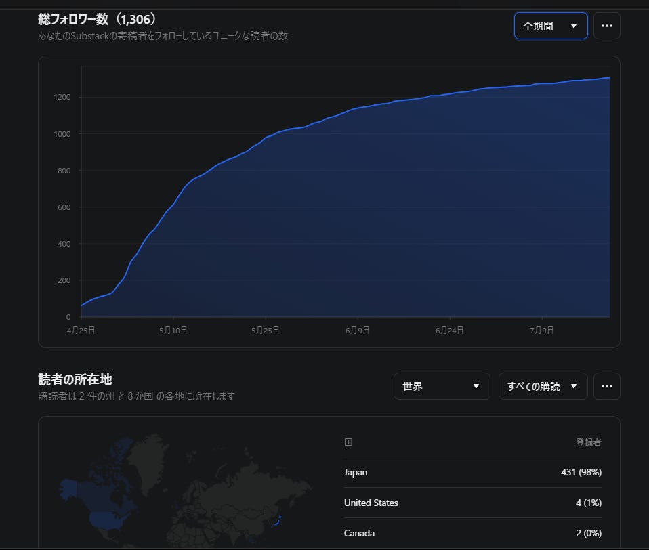This screenshot has height=550, width=649.
Task: Click the follower count description subtitle
Action: pyautogui.click(x=163, y=36)
